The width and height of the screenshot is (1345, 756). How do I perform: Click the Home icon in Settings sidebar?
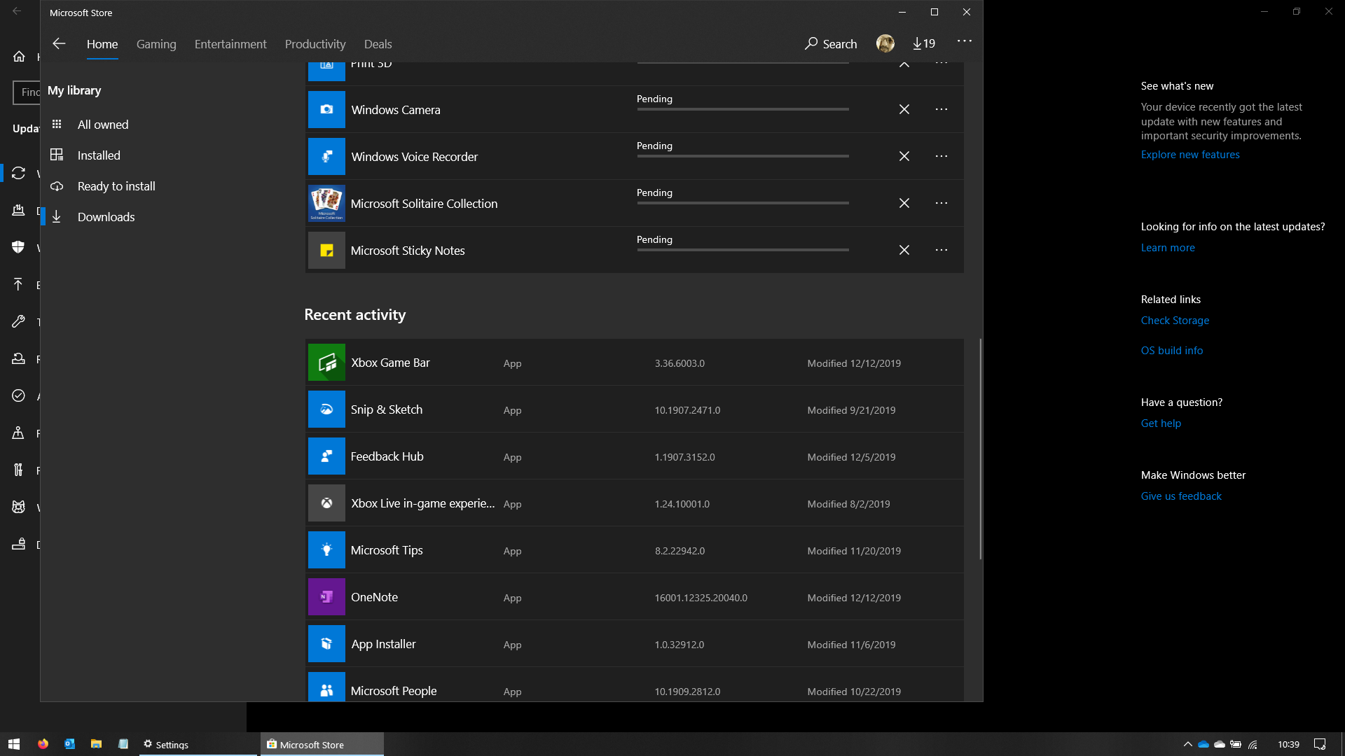(x=19, y=56)
